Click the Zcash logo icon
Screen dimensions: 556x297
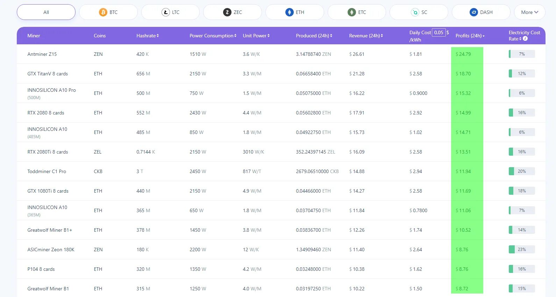pyautogui.click(x=227, y=12)
